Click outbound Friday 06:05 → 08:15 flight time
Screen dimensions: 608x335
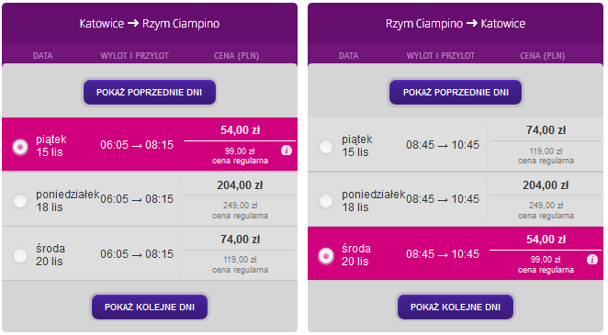[x=137, y=145]
